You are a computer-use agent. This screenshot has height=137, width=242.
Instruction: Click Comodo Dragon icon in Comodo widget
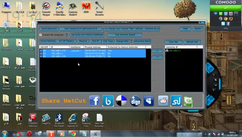pyautogui.click(x=221, y=19)
